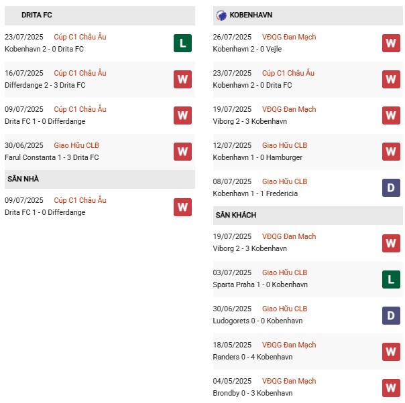
Task: Click the Kobenhavn club logo icon
Action: pyautogui.click(x=221, y=15)
